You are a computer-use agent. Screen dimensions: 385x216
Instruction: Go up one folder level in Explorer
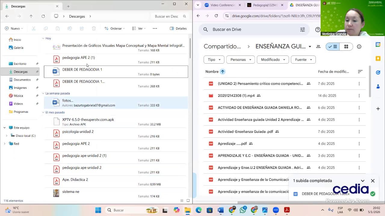(31, 16)
